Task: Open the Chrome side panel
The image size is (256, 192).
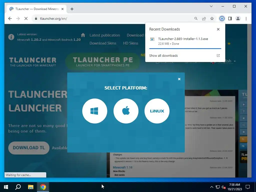Action: (x=230, y=18)
